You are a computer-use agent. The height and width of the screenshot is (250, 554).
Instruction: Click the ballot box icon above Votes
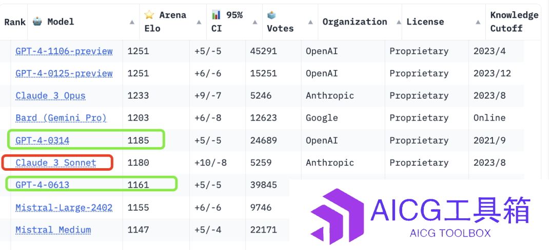(x=272, y=15)
